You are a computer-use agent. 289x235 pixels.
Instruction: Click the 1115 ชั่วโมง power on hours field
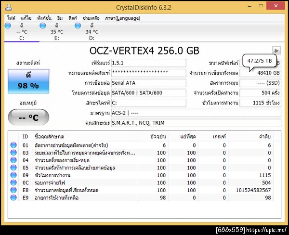(260, 103)
